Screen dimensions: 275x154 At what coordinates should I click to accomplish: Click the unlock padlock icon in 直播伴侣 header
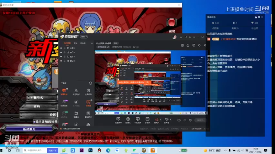point(188,45)
